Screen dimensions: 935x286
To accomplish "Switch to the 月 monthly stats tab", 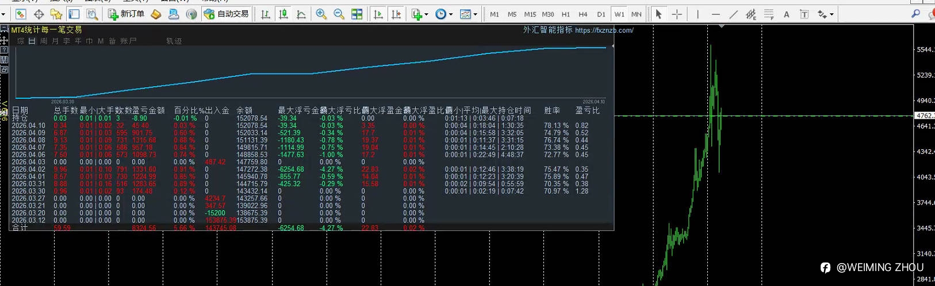I will click(x=55, y=41).
